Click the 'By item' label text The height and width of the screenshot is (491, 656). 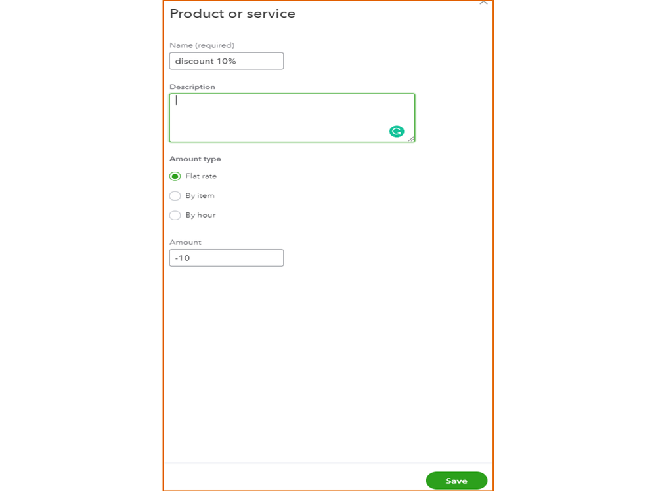point(200,196)
